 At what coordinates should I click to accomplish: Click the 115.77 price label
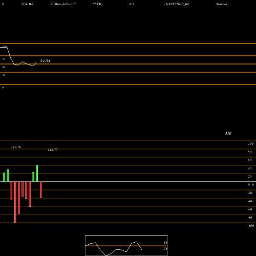[53, 150]
